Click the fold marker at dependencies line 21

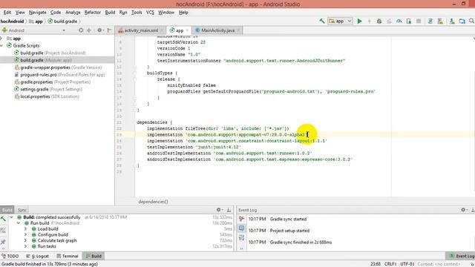(135, 122)
